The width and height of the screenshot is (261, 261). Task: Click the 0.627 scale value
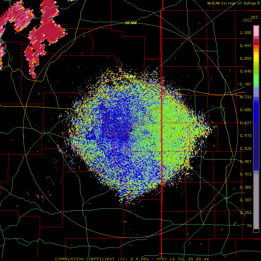click(x=246, y=123)
